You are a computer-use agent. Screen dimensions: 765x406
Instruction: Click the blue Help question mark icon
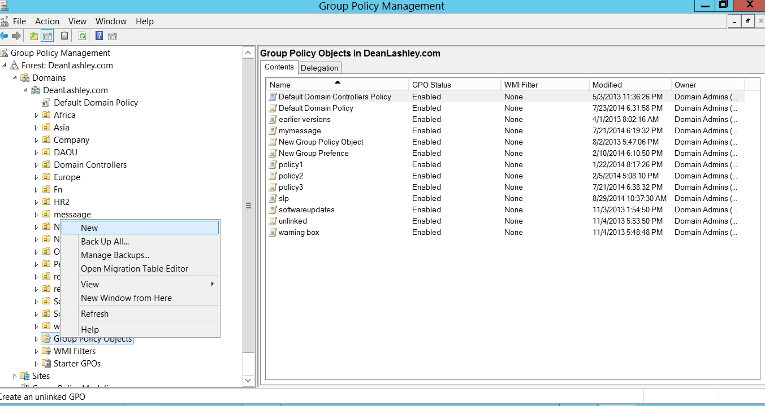(99, 36)
